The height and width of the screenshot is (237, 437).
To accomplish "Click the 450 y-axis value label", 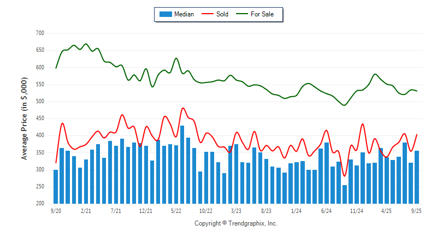I will point(39,118).
